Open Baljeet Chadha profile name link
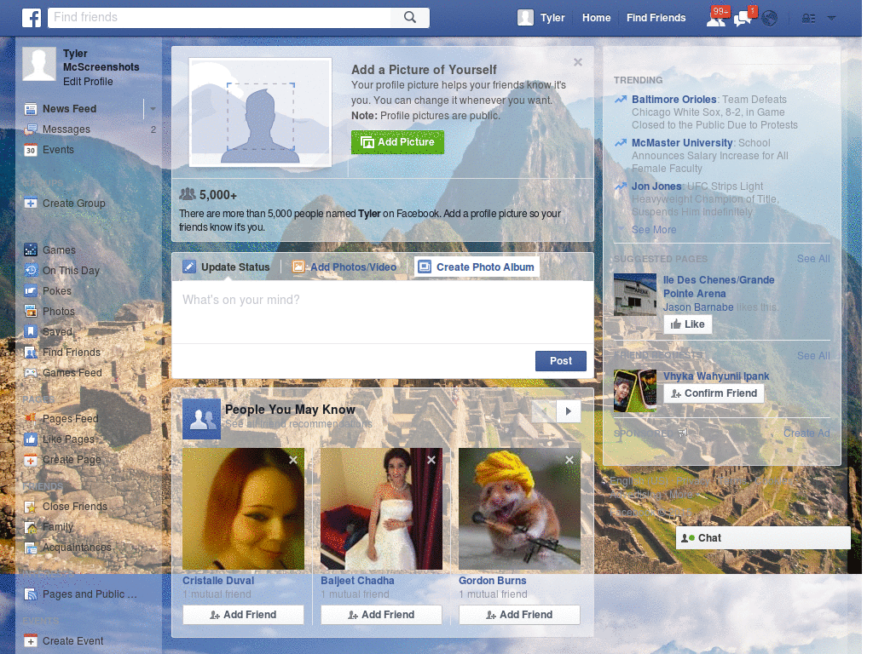873x654 pixels. point(357,581)
